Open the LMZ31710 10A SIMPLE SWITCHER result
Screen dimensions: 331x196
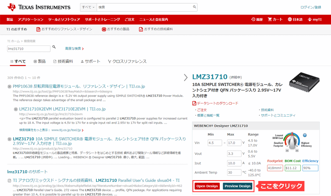(99, 141)
